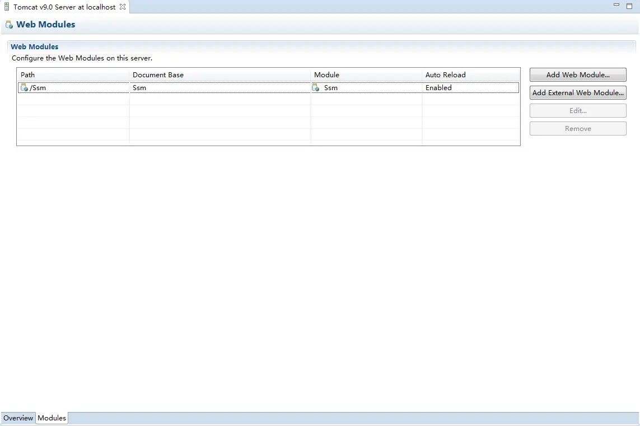Click the Ssm text in Module column
Screen dimensions: 640x426
click(x=331, y=88)
